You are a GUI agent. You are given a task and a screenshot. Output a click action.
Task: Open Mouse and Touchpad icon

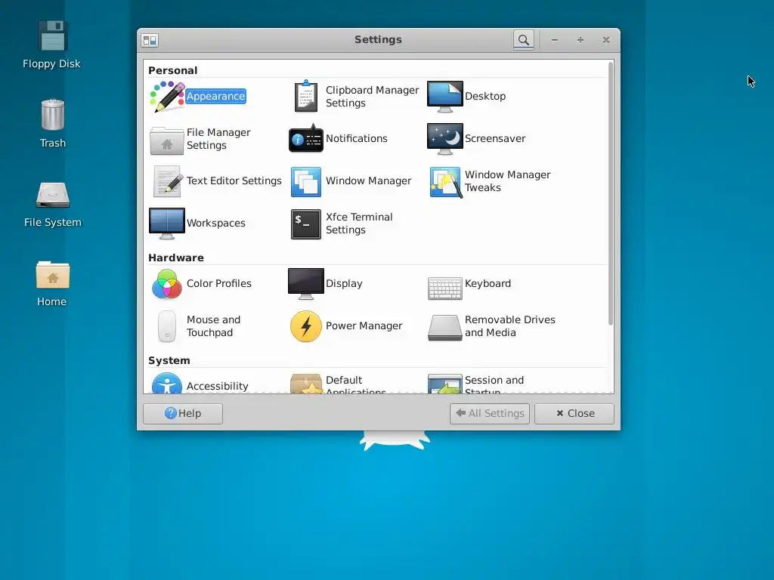(x=167, y=326)
